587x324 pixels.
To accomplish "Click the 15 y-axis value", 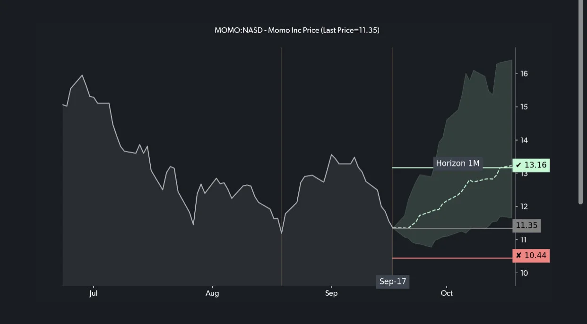I will tap(524, 107).
